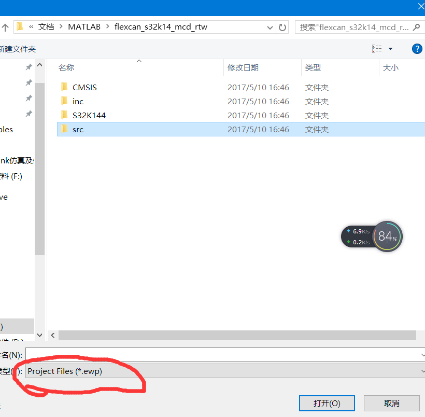Image resolution: width=425 pixels, height=417 pixels.
Task: Go up one folder level
Action: click(5, 27)
